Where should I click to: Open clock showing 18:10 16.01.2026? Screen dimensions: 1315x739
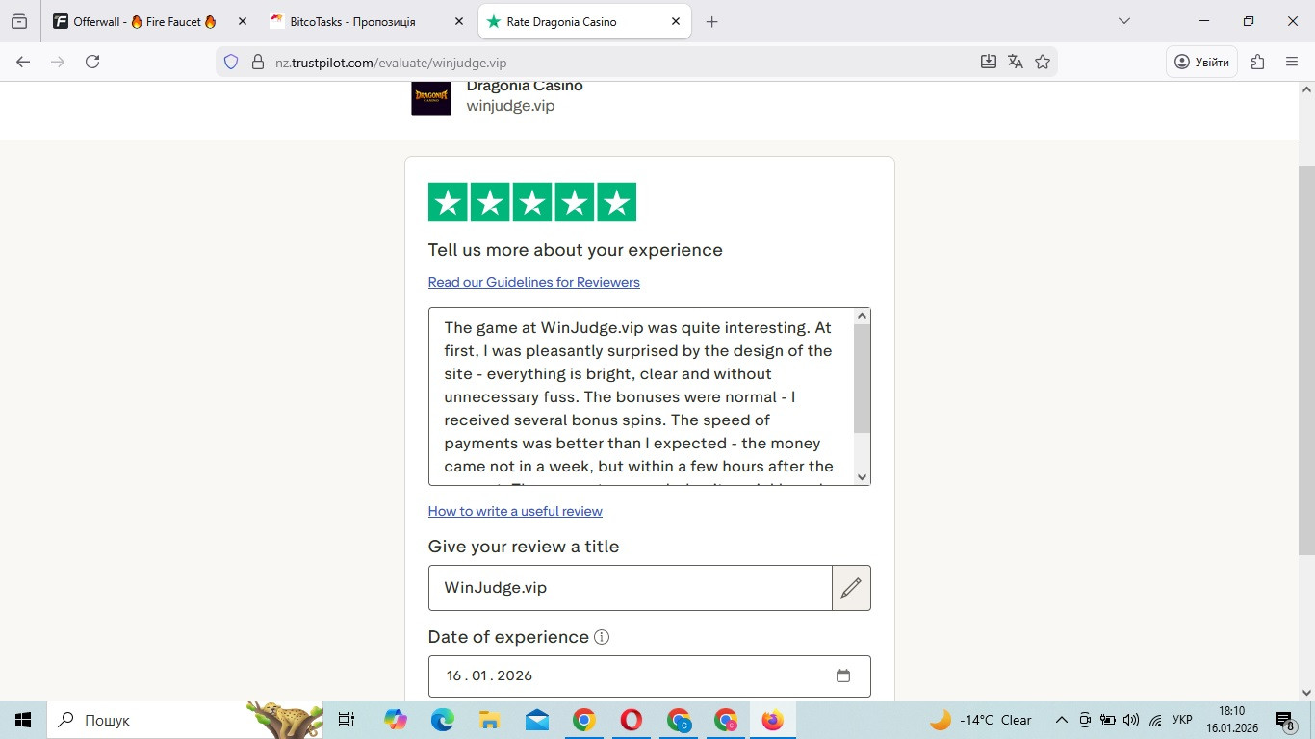pos(1232,720)
